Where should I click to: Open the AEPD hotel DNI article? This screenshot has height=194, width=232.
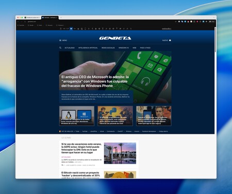(x=81, y=148)
